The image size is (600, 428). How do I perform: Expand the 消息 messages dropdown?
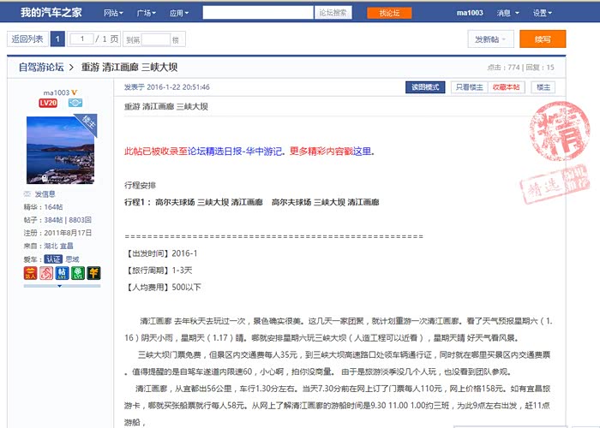click(x=507, y=13)
